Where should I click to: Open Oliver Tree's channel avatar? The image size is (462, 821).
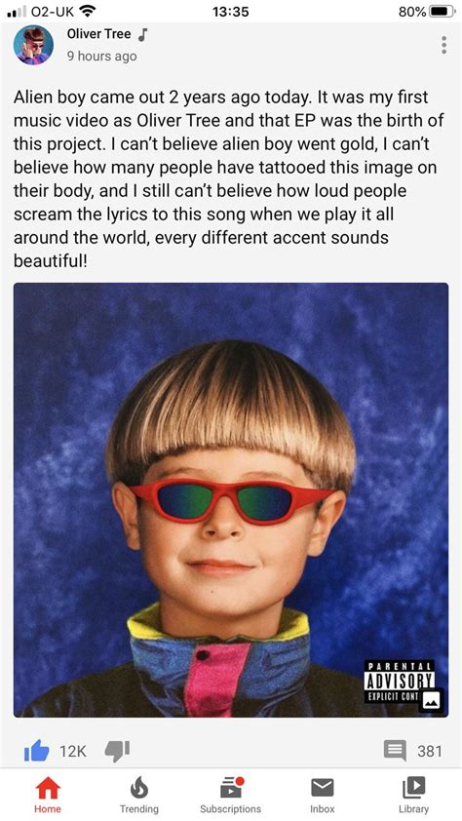coord(33,45)
